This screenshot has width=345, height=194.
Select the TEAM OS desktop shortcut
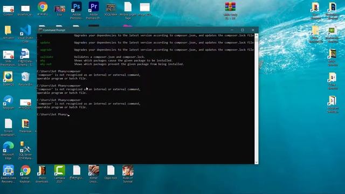point(8,79)
